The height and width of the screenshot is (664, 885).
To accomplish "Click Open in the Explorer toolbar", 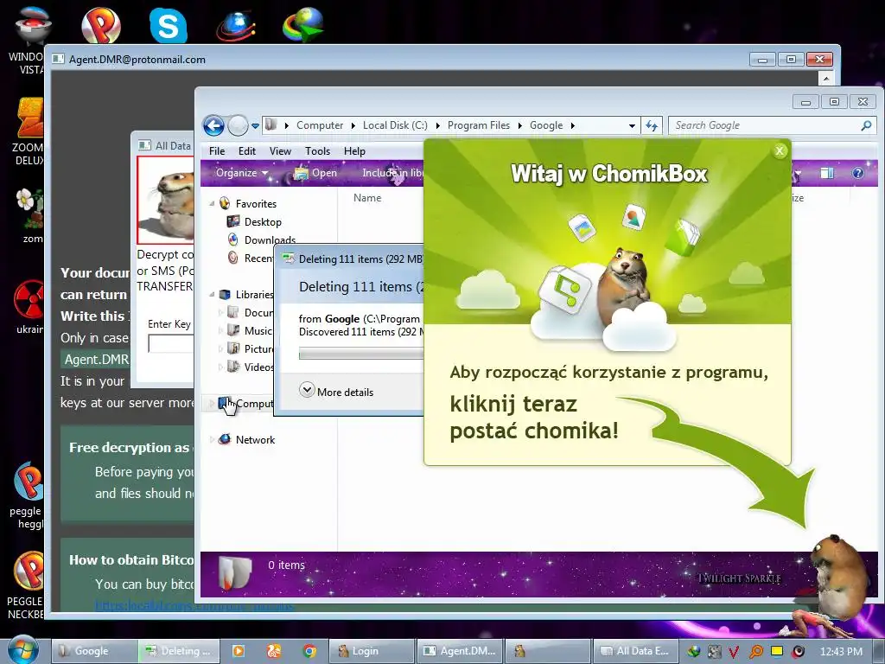I will tap(316, 173).
